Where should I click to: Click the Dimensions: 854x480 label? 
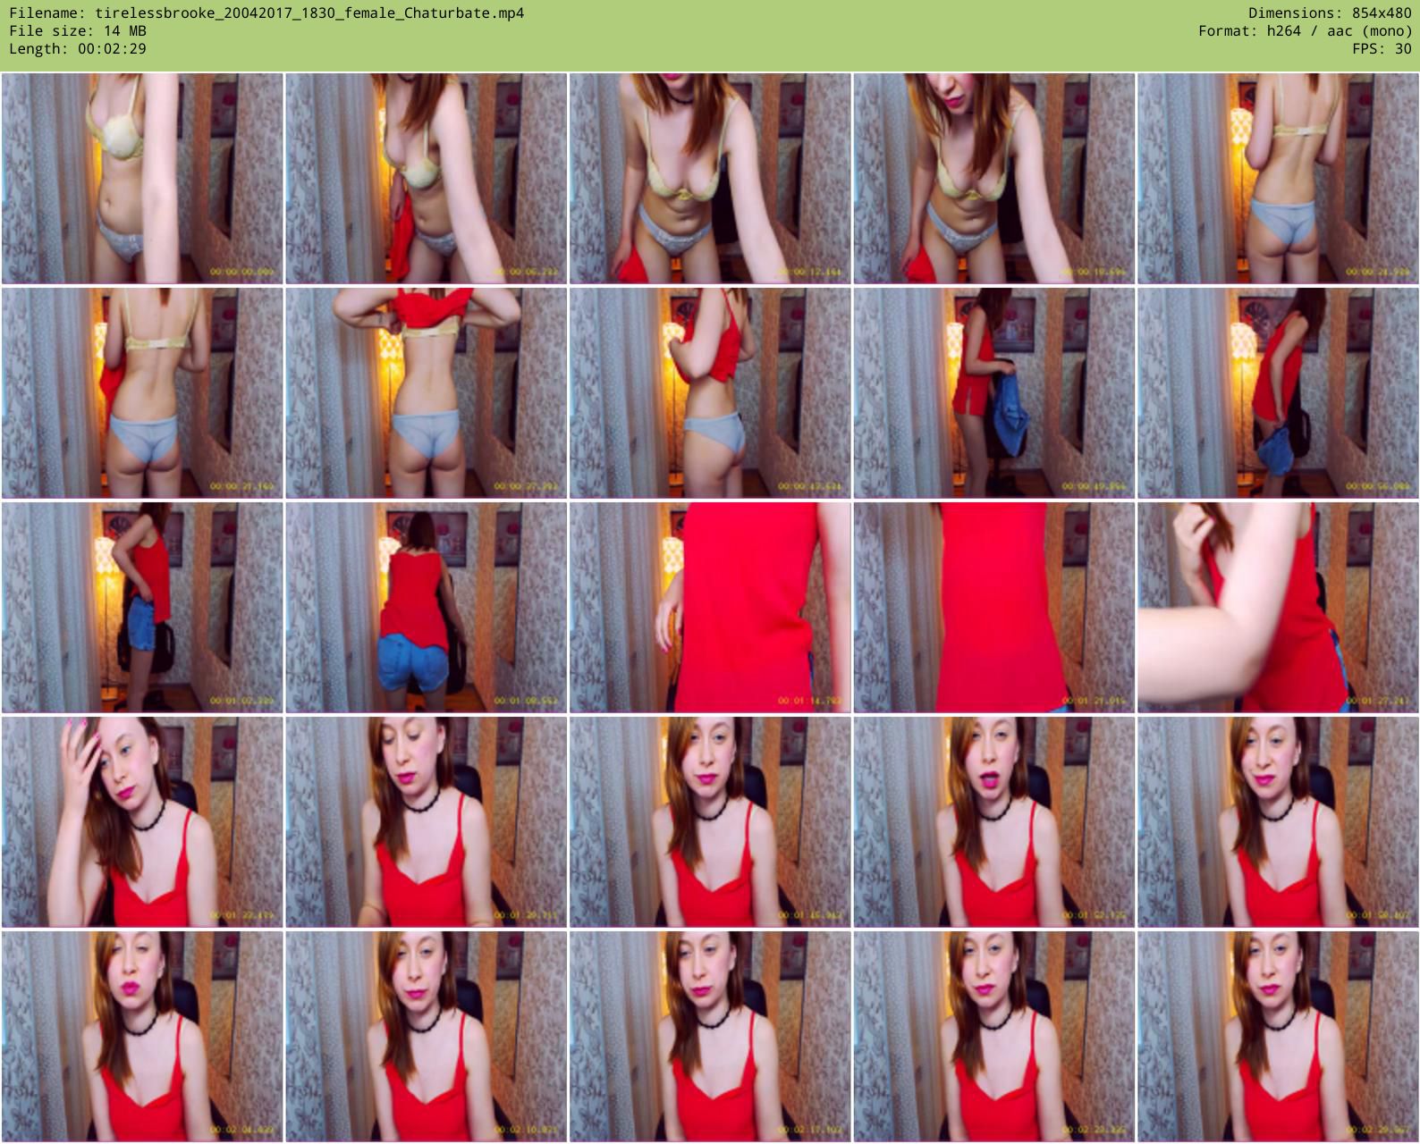[1329, 13]
